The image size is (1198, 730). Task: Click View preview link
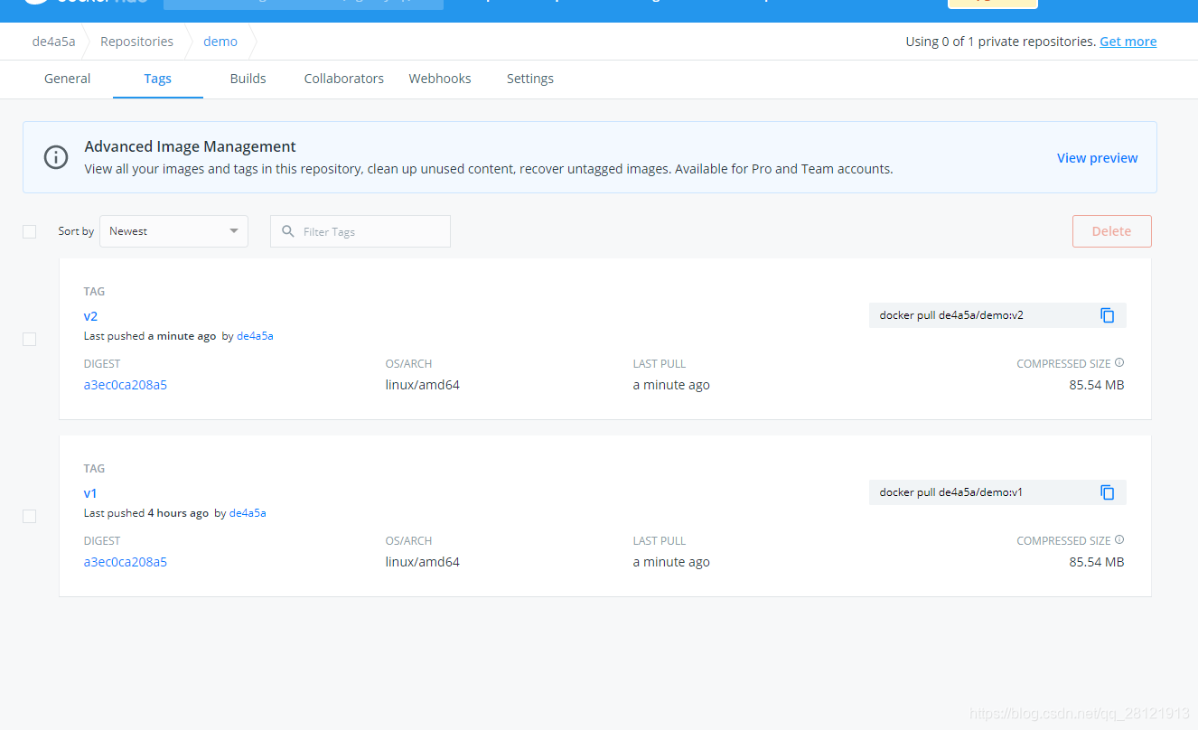[x=1098, y=157]
